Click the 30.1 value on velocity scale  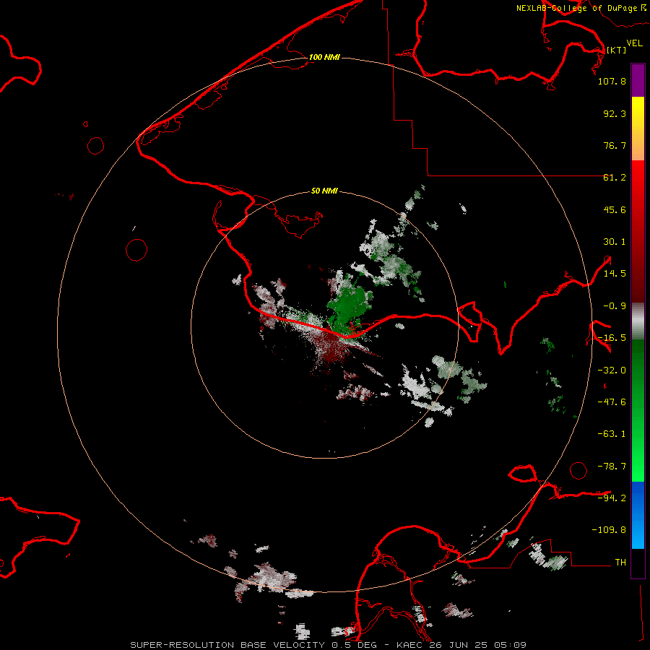pyautogui.click(x=615, y=242)
